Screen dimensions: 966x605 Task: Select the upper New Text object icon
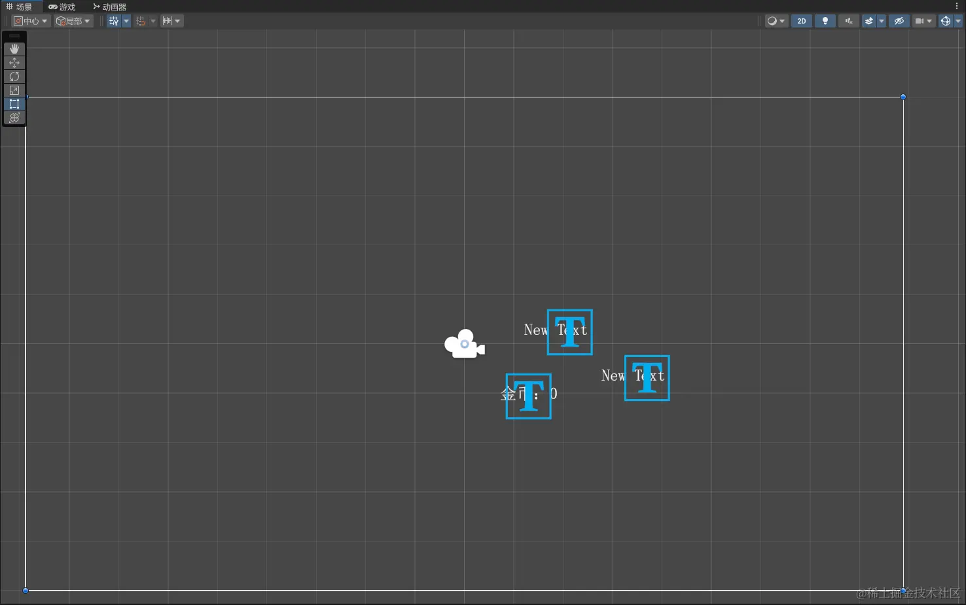point(570,332)
